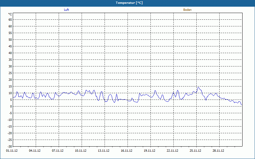This screenshot has height=159, width=255.
Task: Click the final low point of the blue curve
Action: click(x=242, y=105)
